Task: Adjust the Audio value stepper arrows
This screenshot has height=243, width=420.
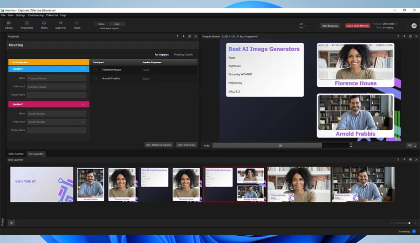Action: click(351, 145)
